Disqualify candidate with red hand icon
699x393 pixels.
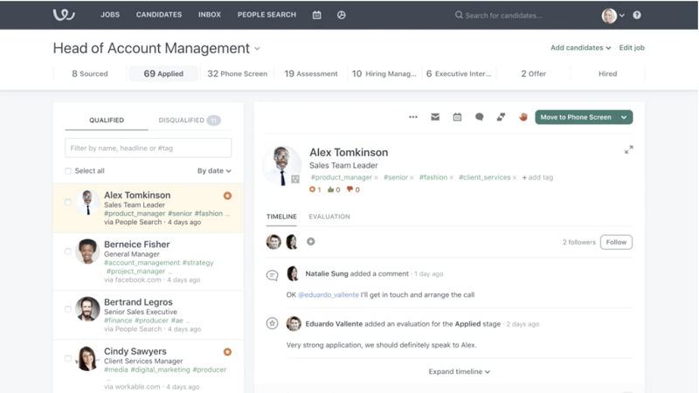tap(523, 117)
